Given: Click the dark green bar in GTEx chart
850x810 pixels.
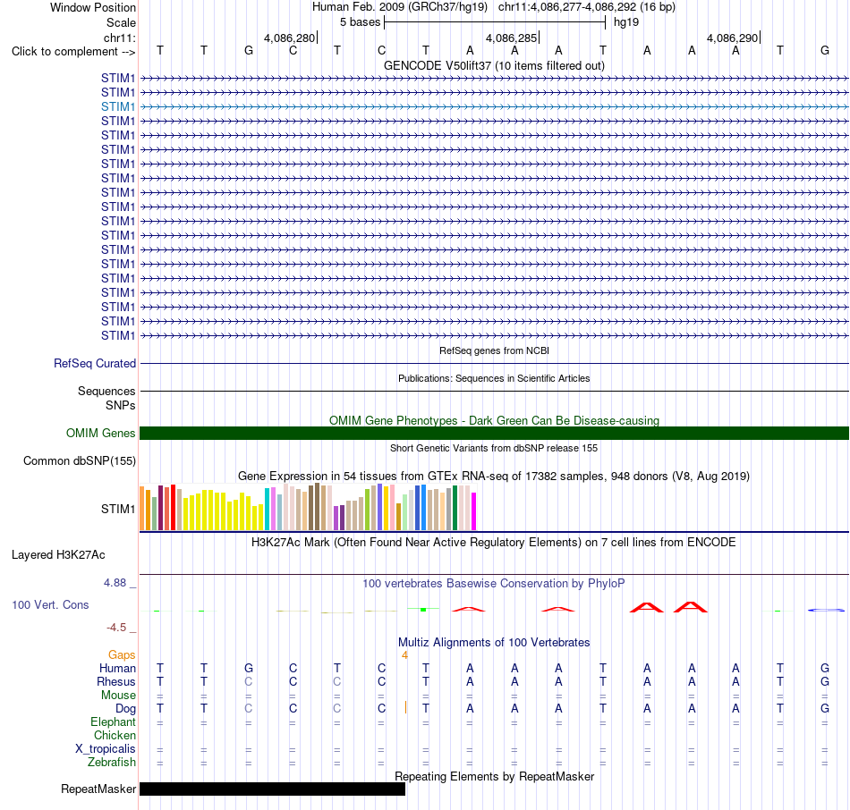Looking at the screenshot, I should point(455,508).
